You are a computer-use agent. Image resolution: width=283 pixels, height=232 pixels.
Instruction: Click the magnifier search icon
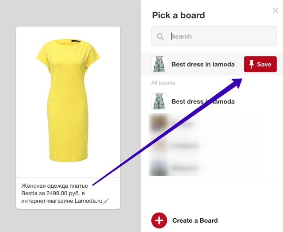pyautogui.click(x=160, y=36)
